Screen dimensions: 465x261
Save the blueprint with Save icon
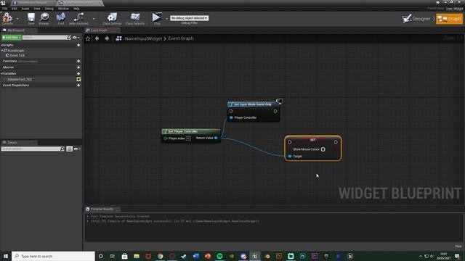(x=31, y=19)
